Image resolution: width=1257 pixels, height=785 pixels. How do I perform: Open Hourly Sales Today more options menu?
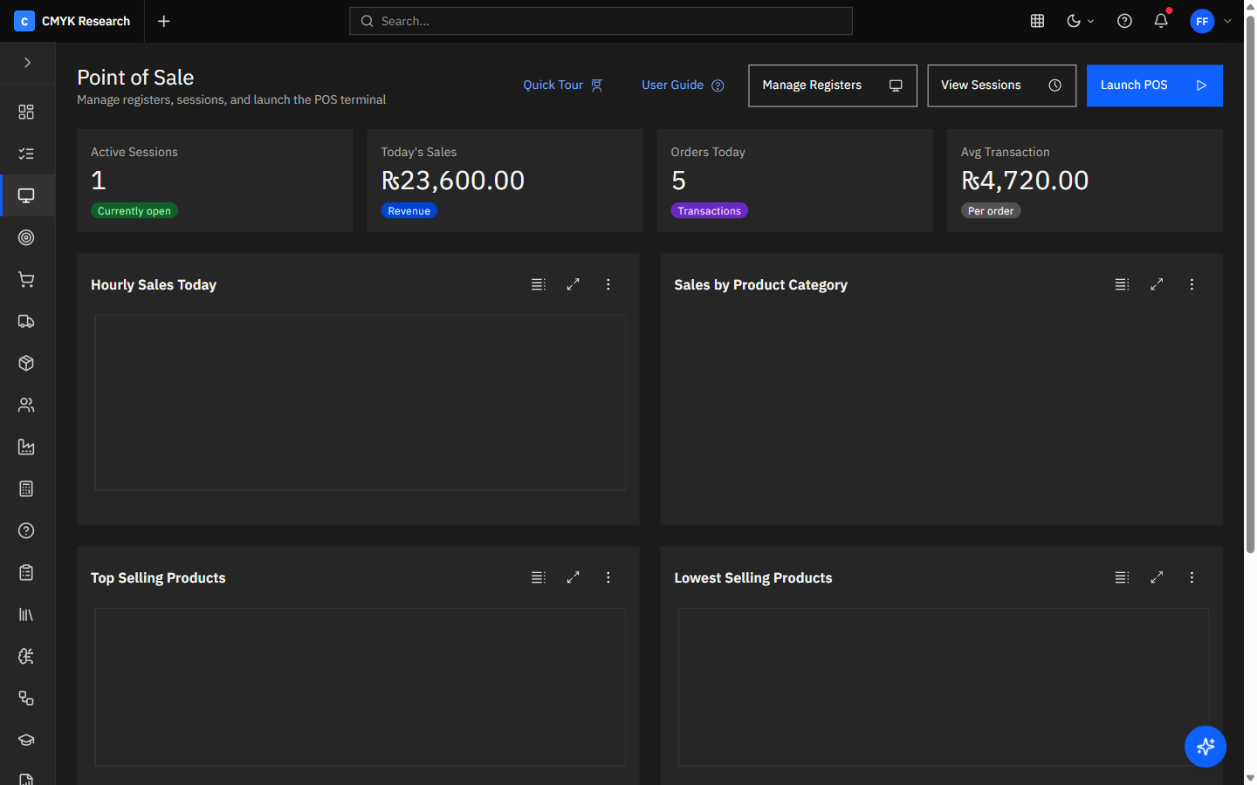(608, 284)
